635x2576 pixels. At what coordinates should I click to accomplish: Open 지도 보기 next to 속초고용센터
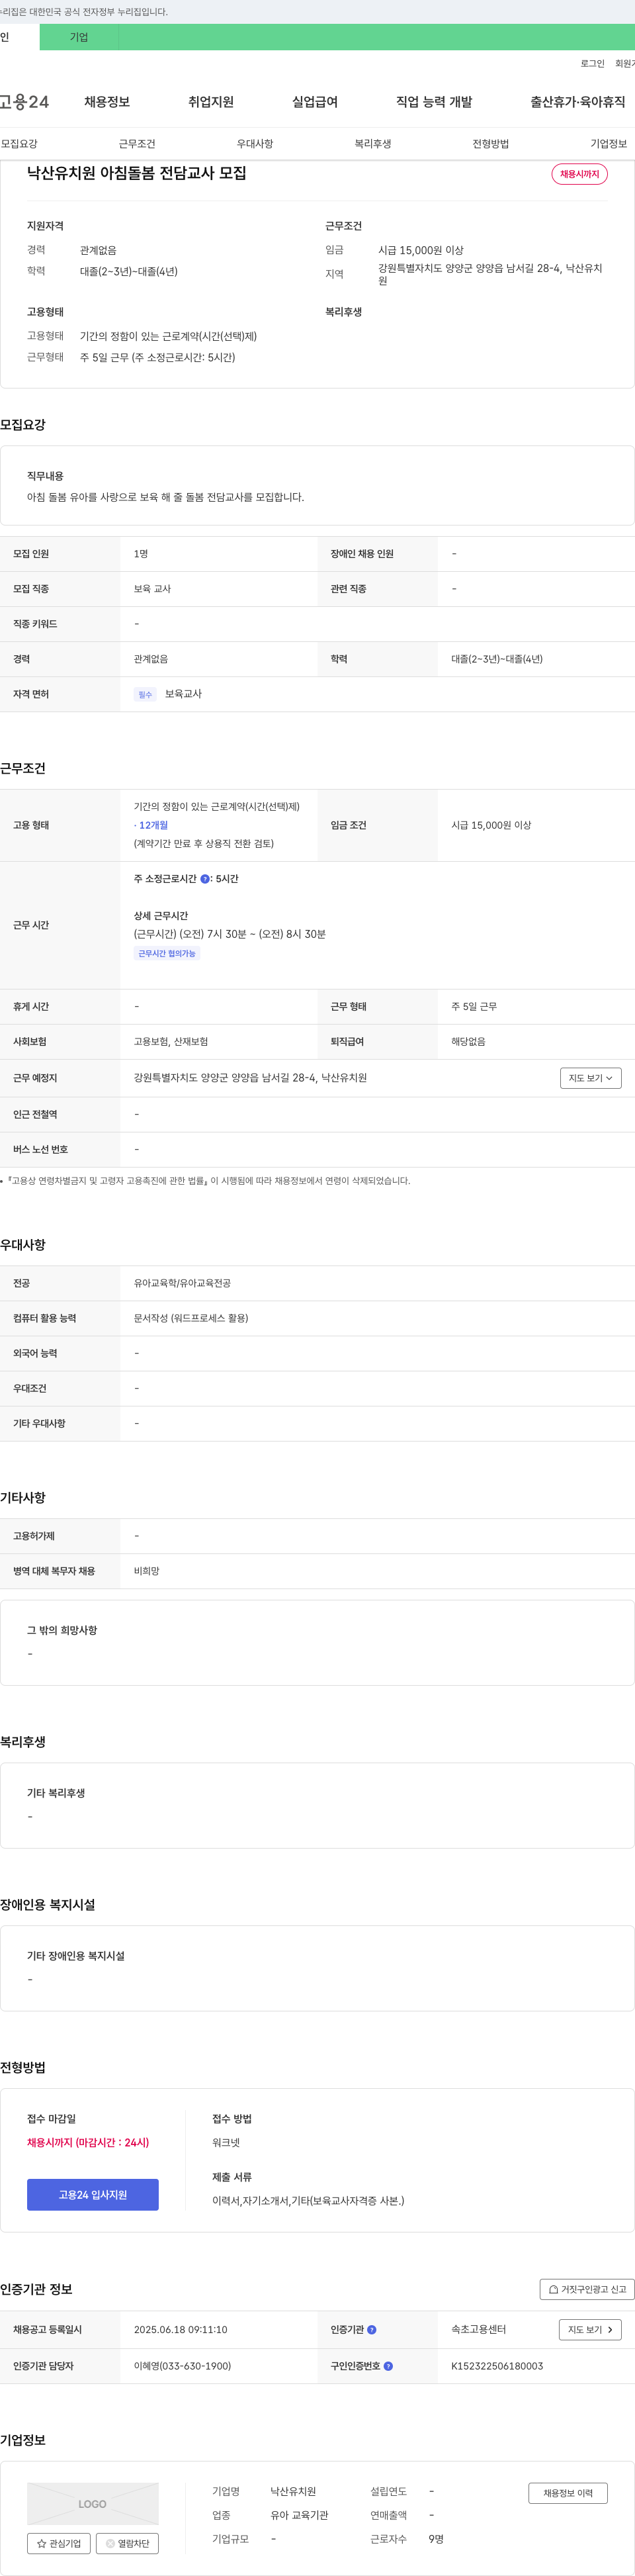590,2329
